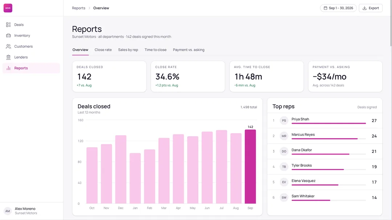Click Marcus Reyes's progress bar
The image size is (392, 220).
tap(328, 139)
